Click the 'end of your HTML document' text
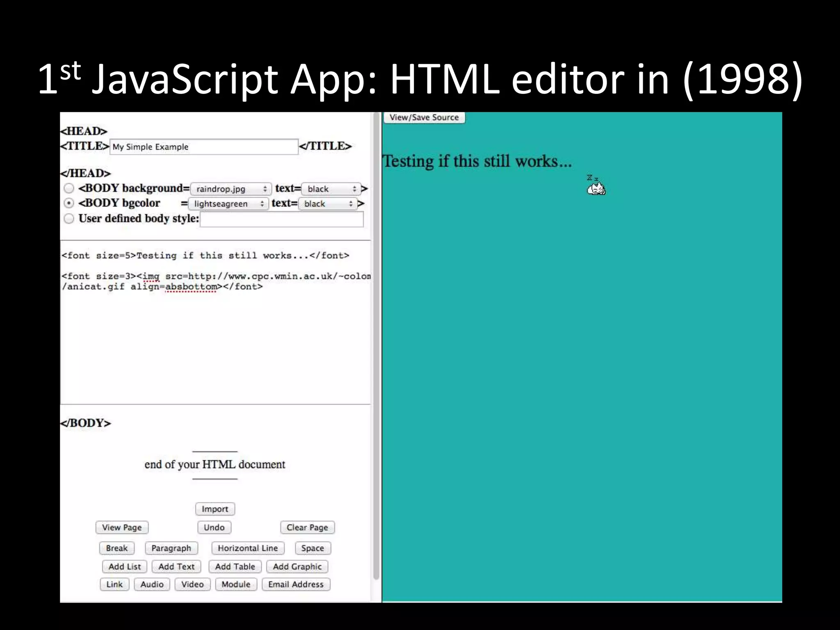Image resolution: width=840 pixels, height=630 pixels. click(215, 465)
